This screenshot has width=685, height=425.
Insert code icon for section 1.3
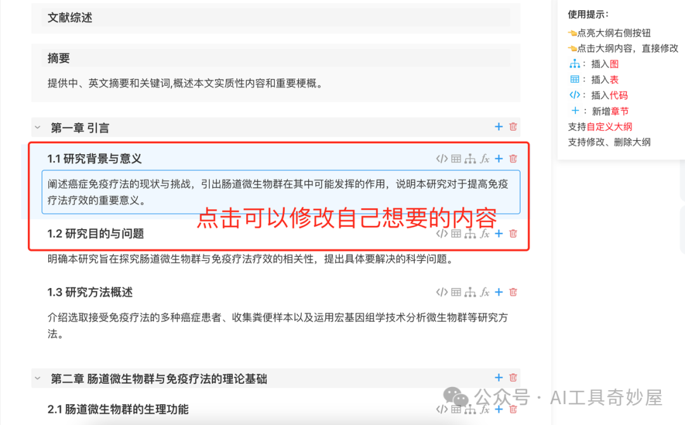[x=441, y=292]
